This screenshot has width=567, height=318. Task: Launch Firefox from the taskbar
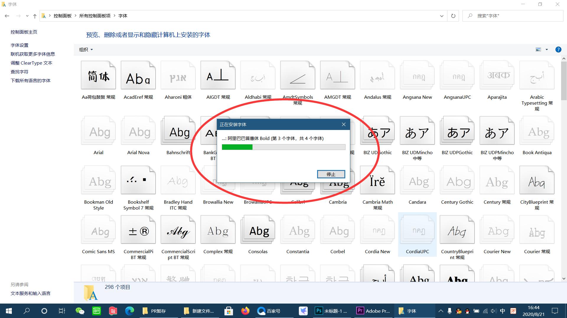coord(245,311)
